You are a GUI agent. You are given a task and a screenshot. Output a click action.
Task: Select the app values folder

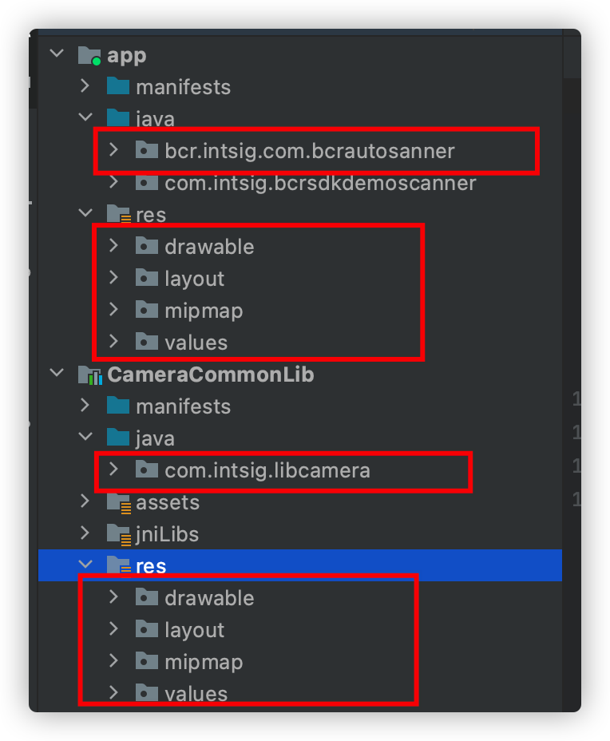(x=196, y=343)
